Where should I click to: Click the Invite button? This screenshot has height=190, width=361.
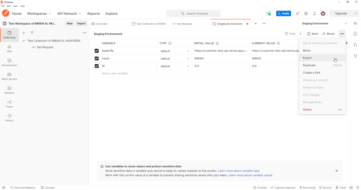pyautogui.click(x=284, y=13)
